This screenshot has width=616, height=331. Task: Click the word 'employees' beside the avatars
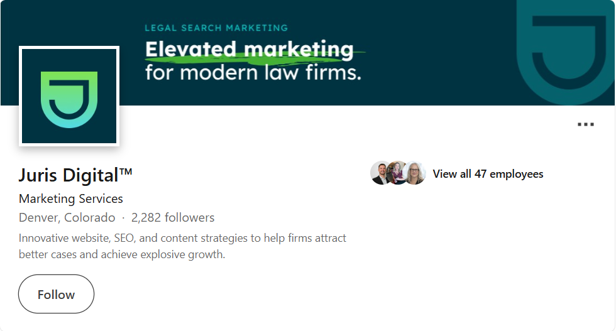pyautogui.click(x=517, y=174)
